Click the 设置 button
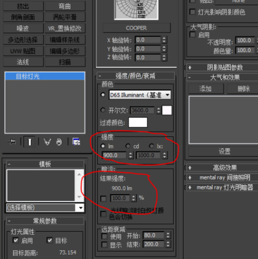Viewport: 258px width, 259px height. click(x=224, y=151)
